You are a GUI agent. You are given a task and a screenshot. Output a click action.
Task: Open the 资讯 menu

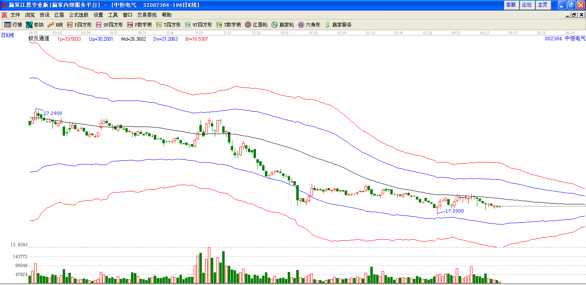pos(44,15)
